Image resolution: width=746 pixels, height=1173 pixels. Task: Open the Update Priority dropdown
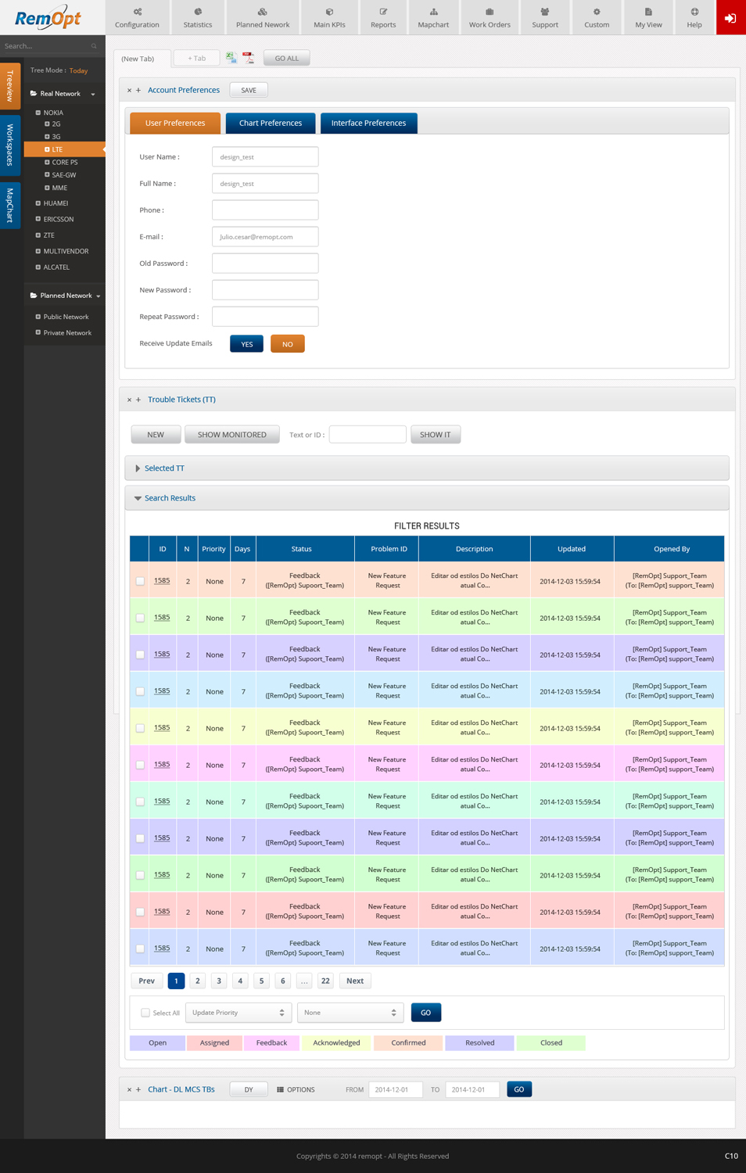(239, 1013)
